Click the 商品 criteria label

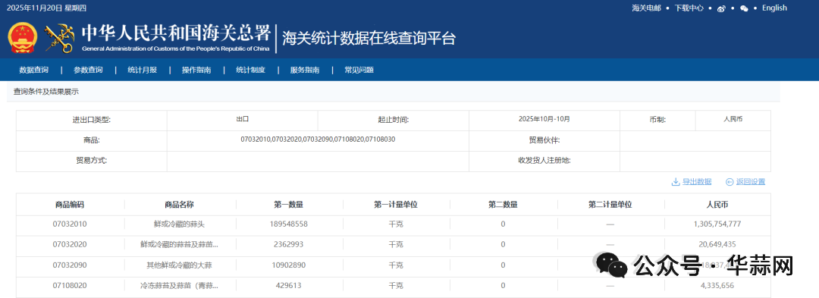(92, 140)
